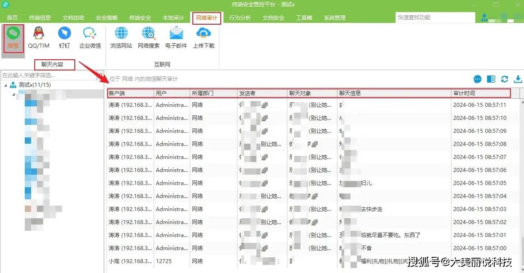The width and height of the screenshot is (524, 273).
Task: Click the 快速查找功能 quick search field
Action: pos(435,18)
